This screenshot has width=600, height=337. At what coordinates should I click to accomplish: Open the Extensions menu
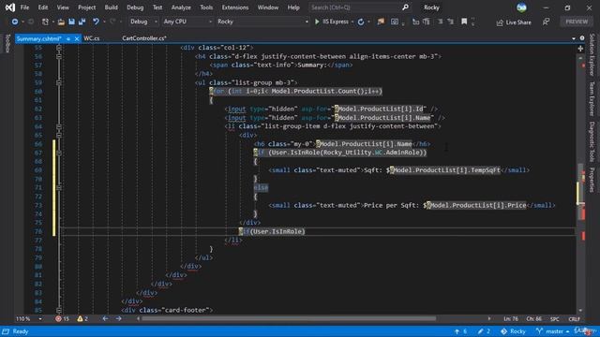tap(235, 7)
